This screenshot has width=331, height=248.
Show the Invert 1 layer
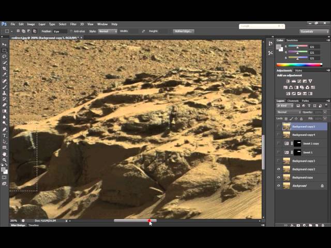pyautogui.click(x=279, y=152)
